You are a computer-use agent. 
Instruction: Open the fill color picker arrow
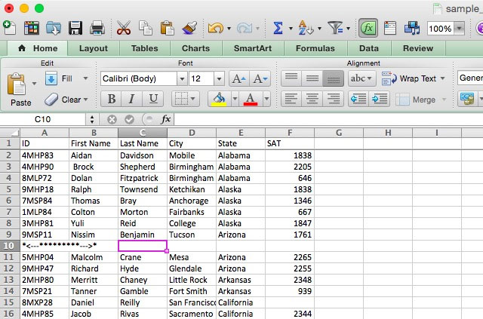coord(235,99)
